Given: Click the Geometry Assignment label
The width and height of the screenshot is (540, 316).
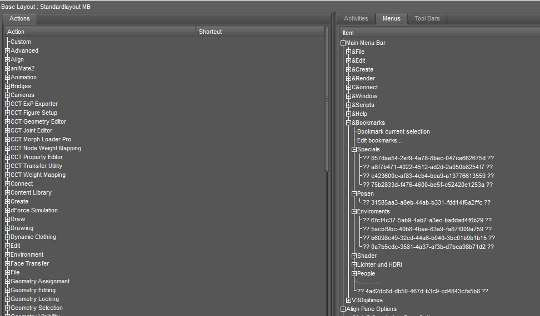Looking at the screenshot, I should [x=40, y=281].
